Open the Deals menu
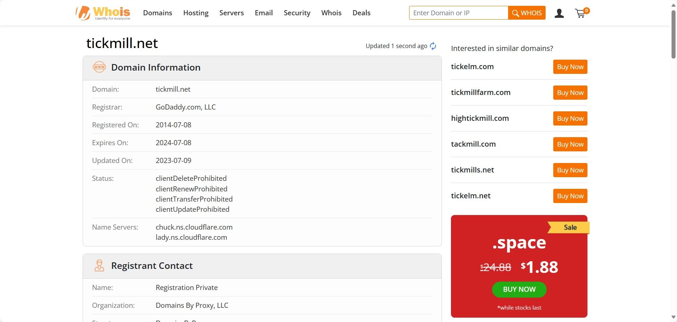677x322 pixels. (361, 13)
